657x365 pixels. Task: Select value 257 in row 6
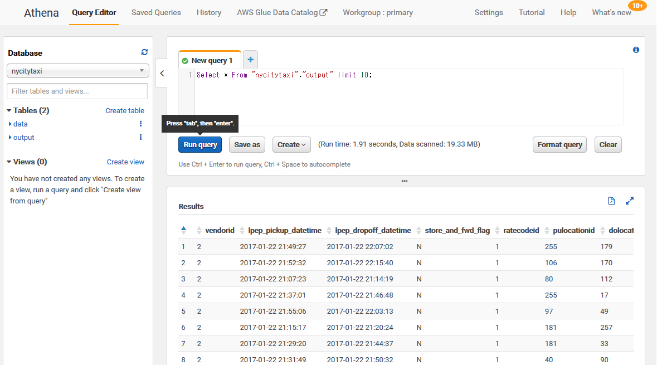pyautogui.click(x=606, y=327)
